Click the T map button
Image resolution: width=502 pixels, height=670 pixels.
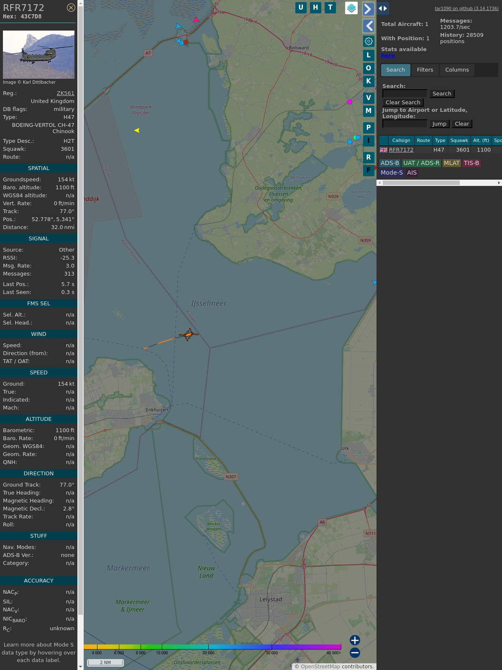coord(330,8)
